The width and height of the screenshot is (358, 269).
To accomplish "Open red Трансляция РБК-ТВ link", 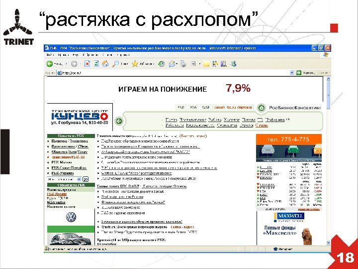I will (x=68, y=157).
